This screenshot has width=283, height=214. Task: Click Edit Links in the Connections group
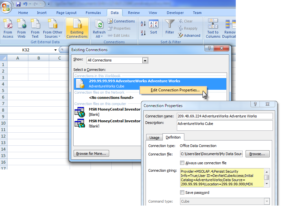(119, 35)
